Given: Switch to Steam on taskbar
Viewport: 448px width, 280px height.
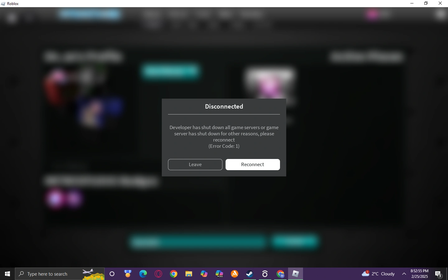Looking at the screenshot, I should click(250, 274).
